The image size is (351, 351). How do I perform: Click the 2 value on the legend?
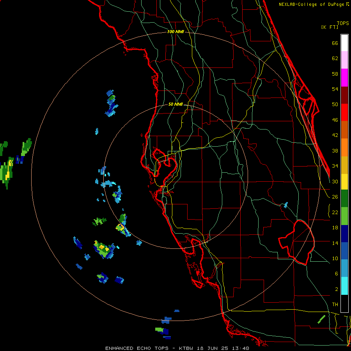[336, 289]
